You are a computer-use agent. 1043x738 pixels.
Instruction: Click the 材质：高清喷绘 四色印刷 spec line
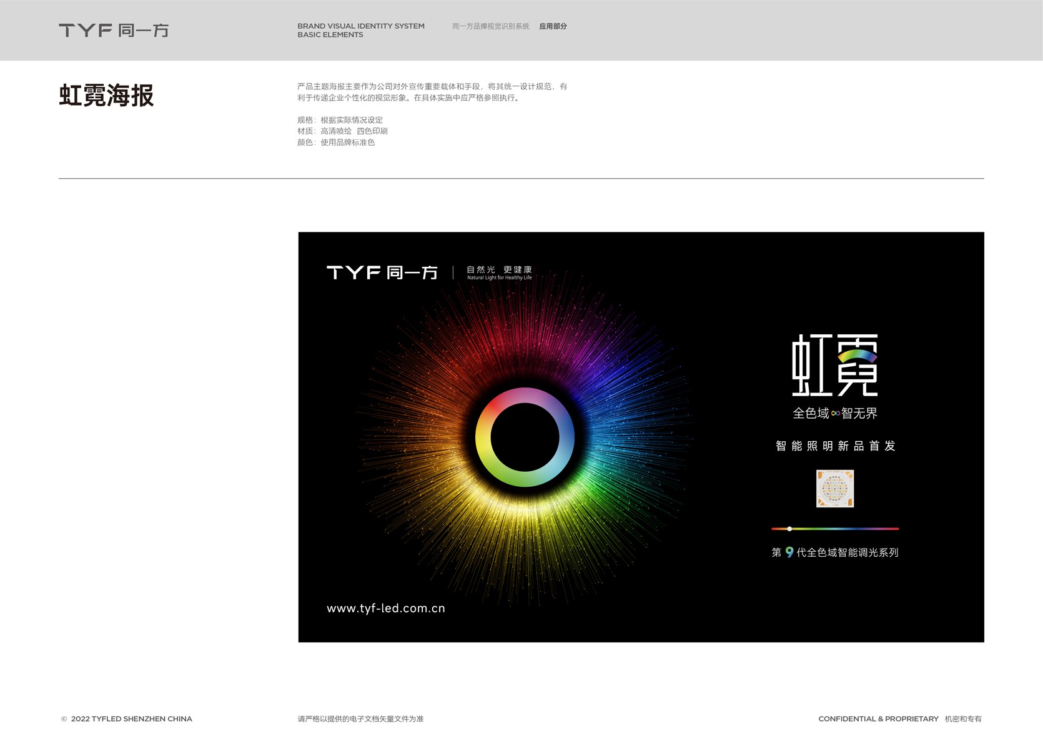(x=342, y=131)
